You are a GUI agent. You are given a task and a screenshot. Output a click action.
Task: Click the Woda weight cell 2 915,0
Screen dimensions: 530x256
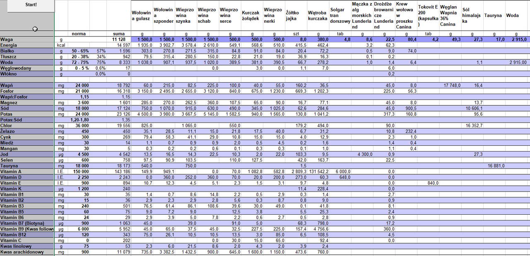click(517, 40)
